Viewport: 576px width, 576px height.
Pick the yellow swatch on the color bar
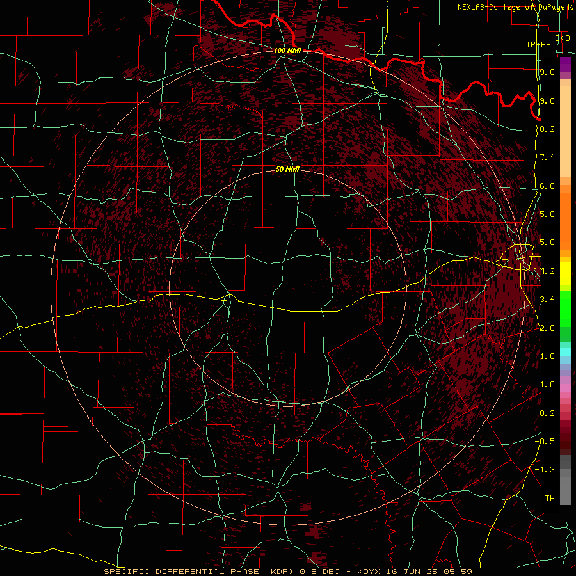565,274
